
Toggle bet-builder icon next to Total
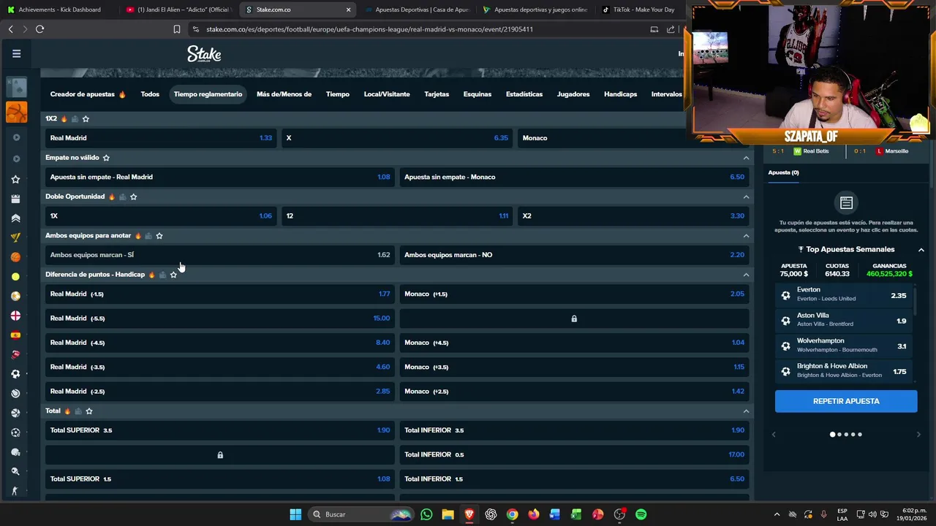pyautogui.click(x=78, y=411)
